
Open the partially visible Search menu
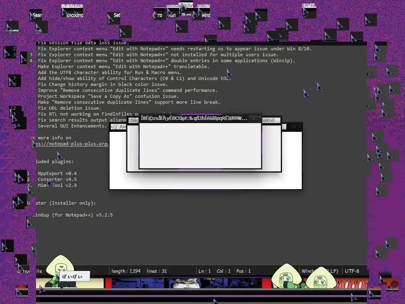(37, 15)
